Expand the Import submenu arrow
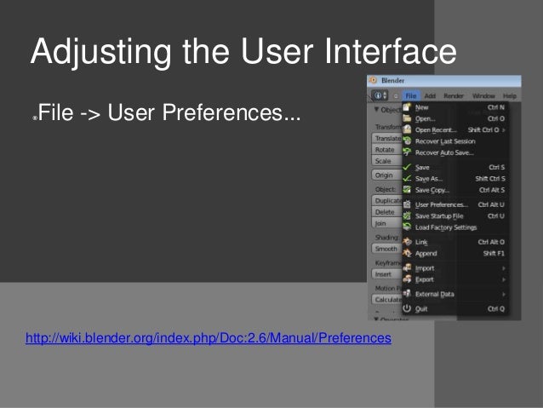 504,268
